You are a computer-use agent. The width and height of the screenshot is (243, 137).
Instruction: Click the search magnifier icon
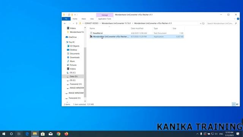pyautogui.click(x=236, y=24)
